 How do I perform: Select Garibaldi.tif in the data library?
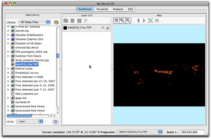(23, 102)
